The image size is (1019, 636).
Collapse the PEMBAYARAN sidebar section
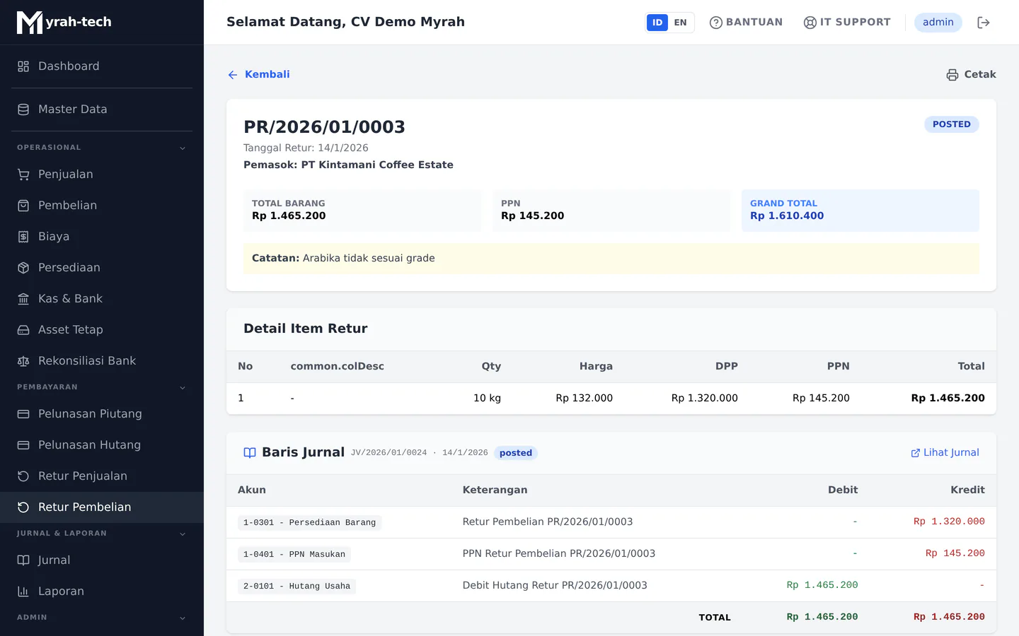[183, 387]
